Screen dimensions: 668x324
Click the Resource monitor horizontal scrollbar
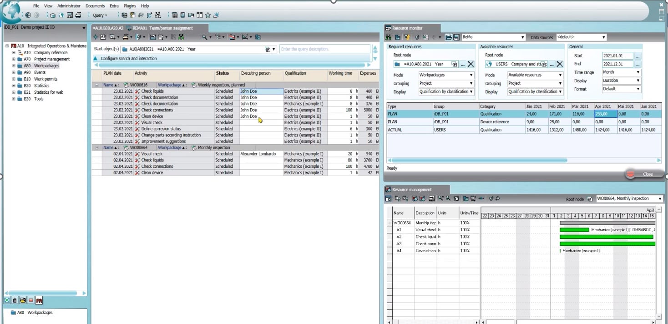click(x=523, y=160)
